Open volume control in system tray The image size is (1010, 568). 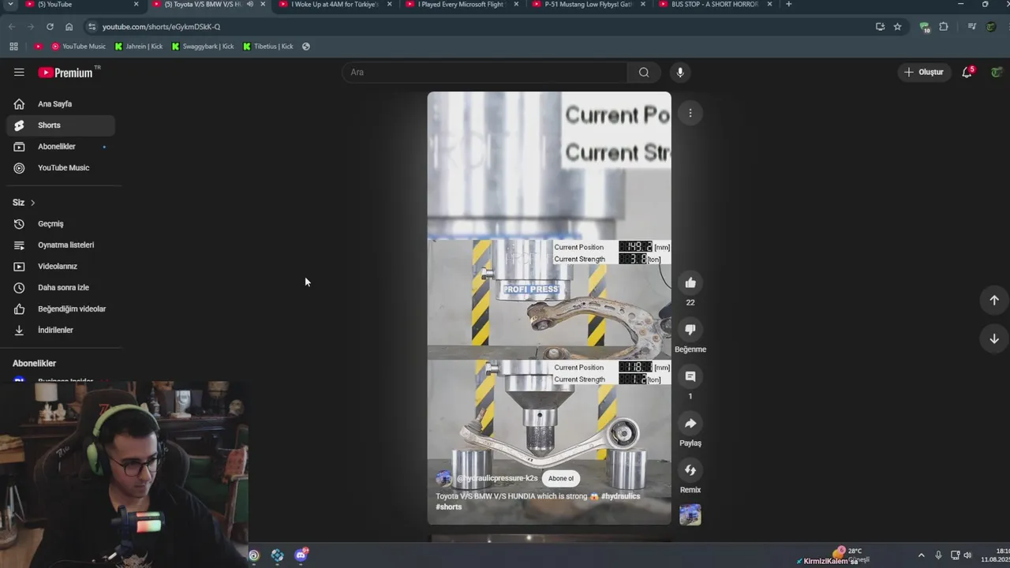point(968,555)
